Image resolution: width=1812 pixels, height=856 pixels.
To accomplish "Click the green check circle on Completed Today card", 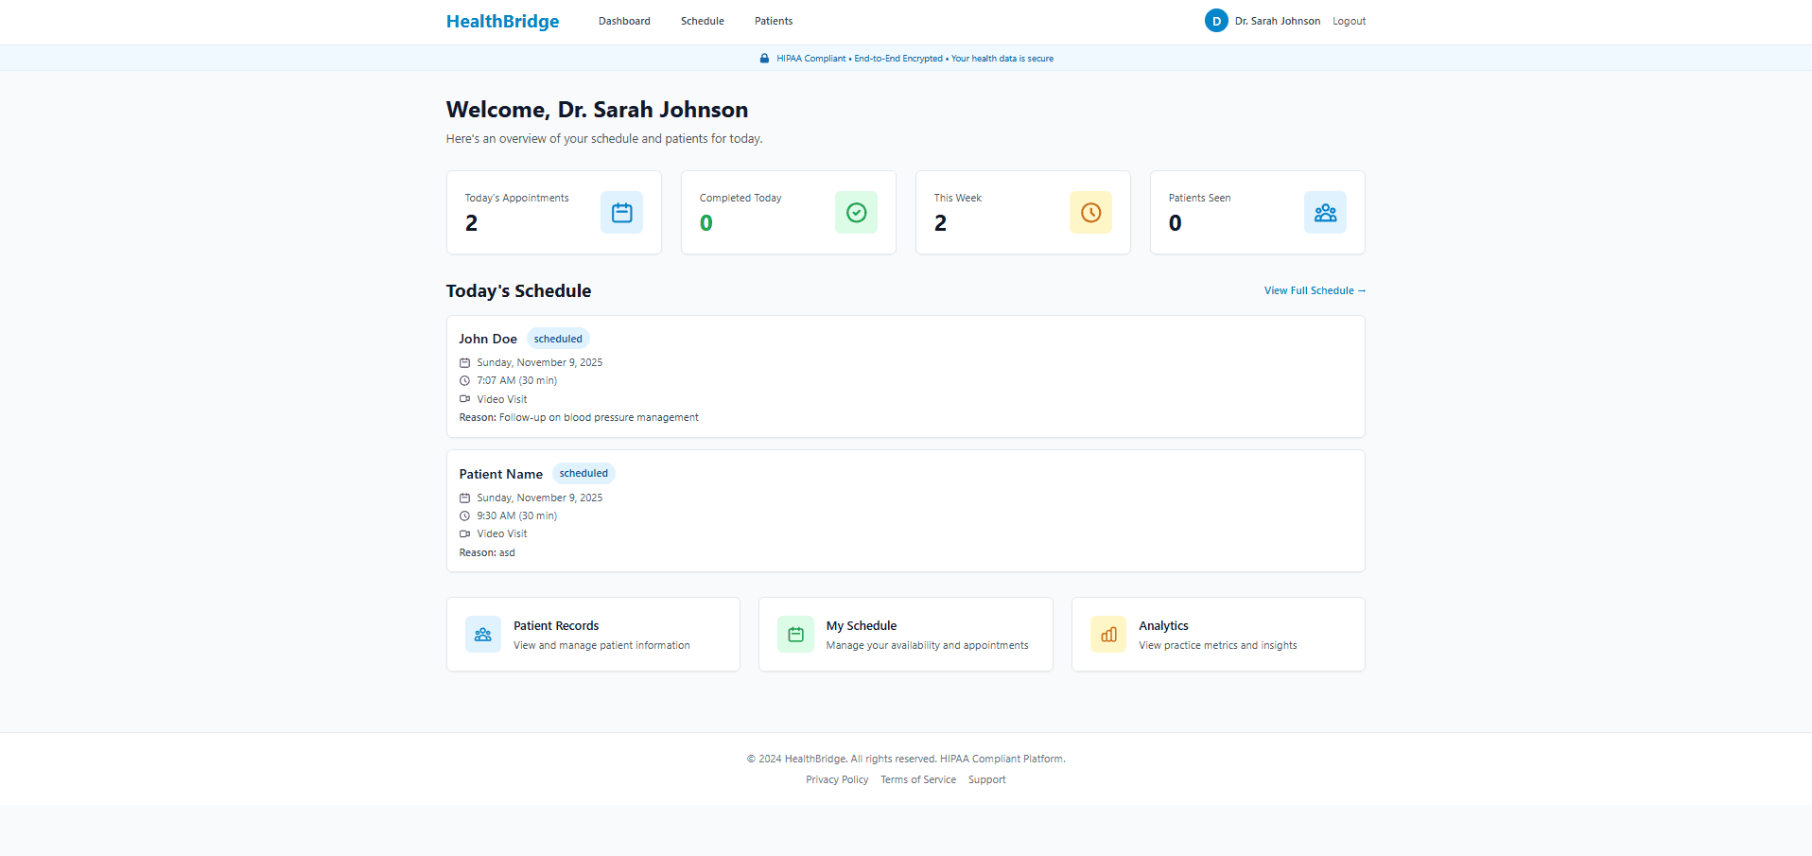I will click(x=856, y=212).
